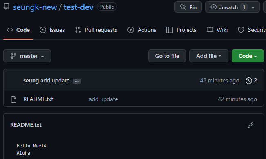Open the Wiki tab
Viewport: 266px width, 159px height.
217,30
